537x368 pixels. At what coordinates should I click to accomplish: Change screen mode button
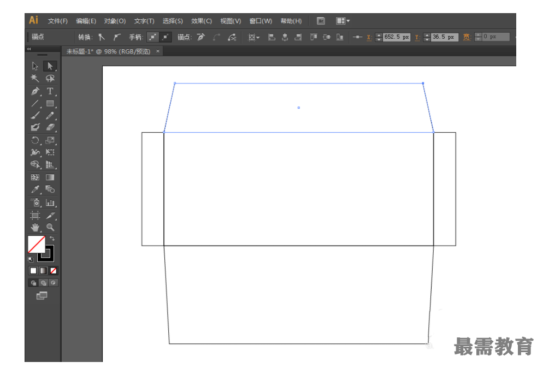pos(42,295)
